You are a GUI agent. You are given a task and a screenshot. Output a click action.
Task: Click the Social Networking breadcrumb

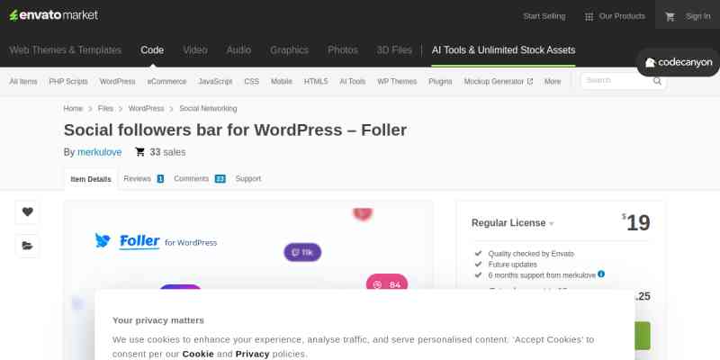[x=208, y=108]
